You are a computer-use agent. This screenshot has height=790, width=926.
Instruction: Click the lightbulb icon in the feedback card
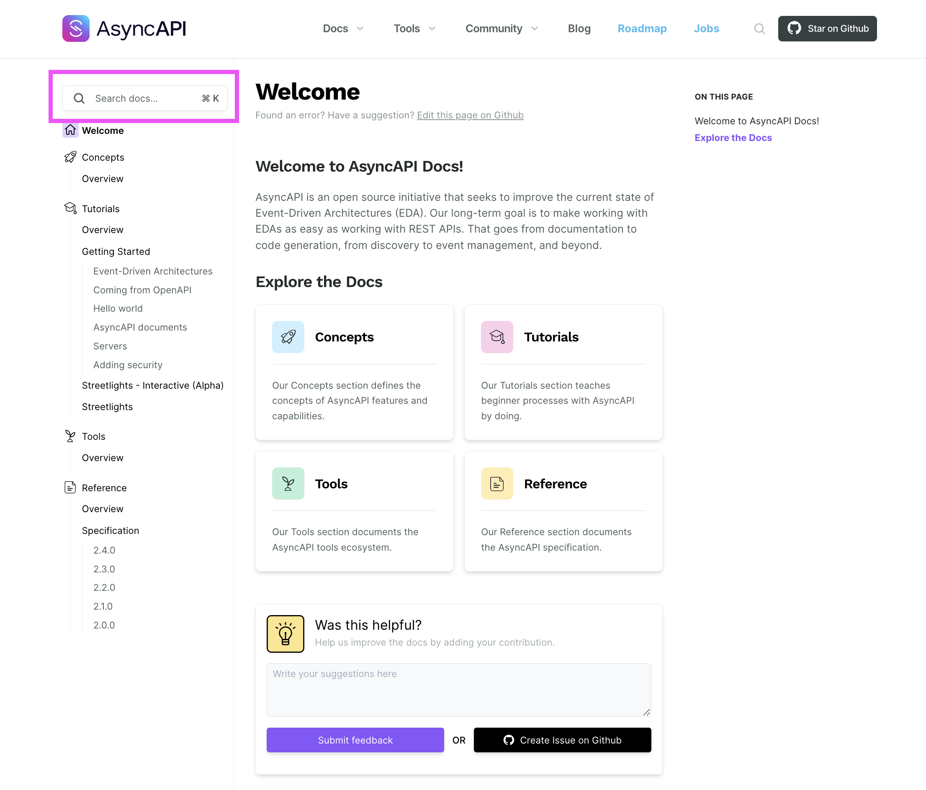click(x=285, y=633)
